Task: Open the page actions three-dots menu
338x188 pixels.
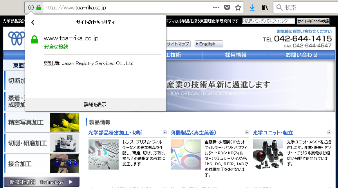Action: [216, 7]
